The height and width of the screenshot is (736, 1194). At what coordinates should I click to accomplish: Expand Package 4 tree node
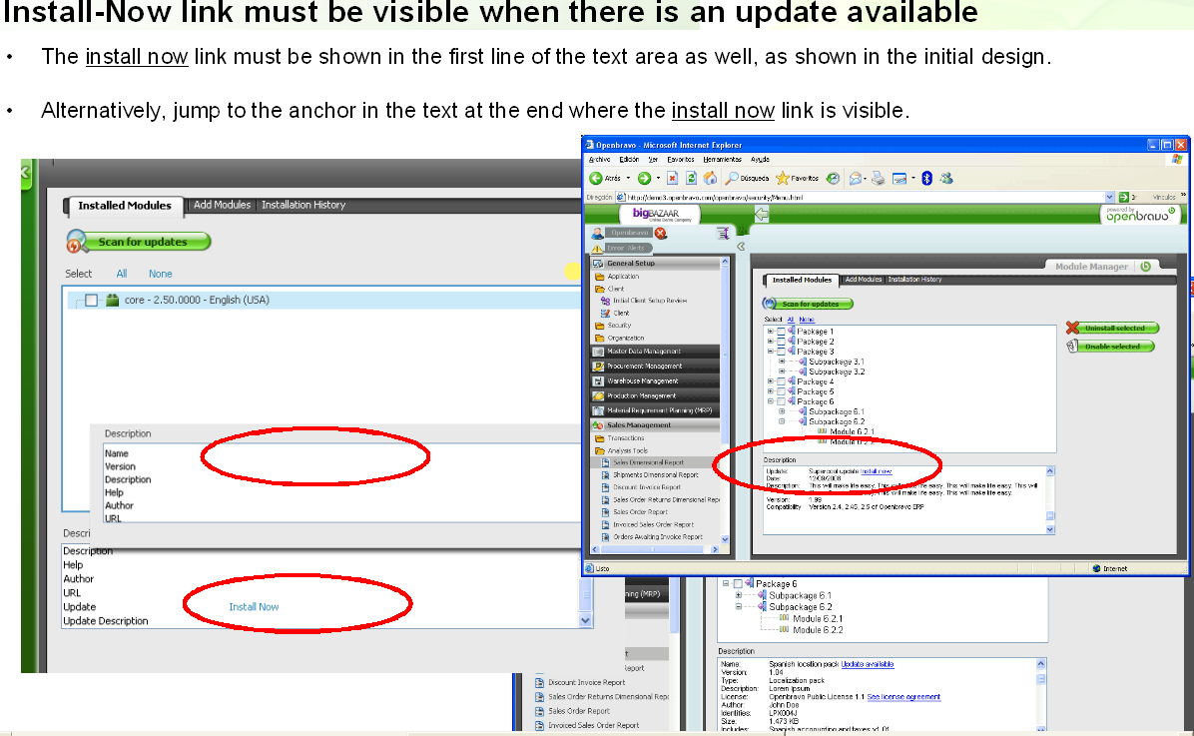(x=771, y=380)
